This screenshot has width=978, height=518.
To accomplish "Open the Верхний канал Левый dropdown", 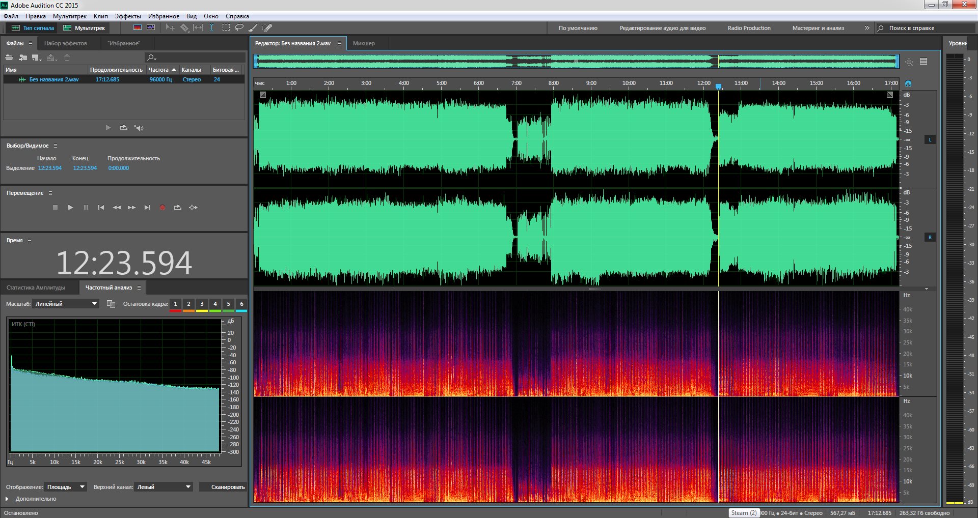I will (x=164, y=487).
